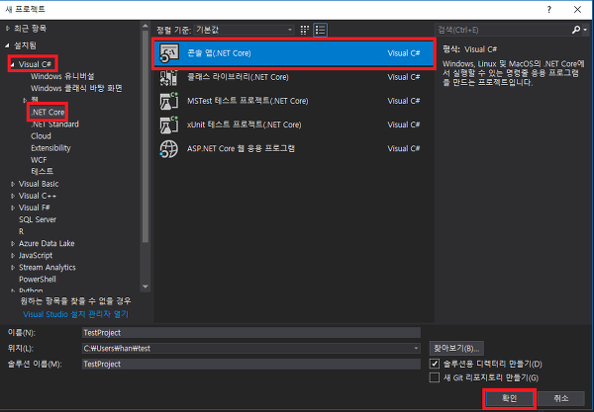This screenshot has width=594, height=412.
Task: Click the 취소 button
Action: (x=561, y=398)
